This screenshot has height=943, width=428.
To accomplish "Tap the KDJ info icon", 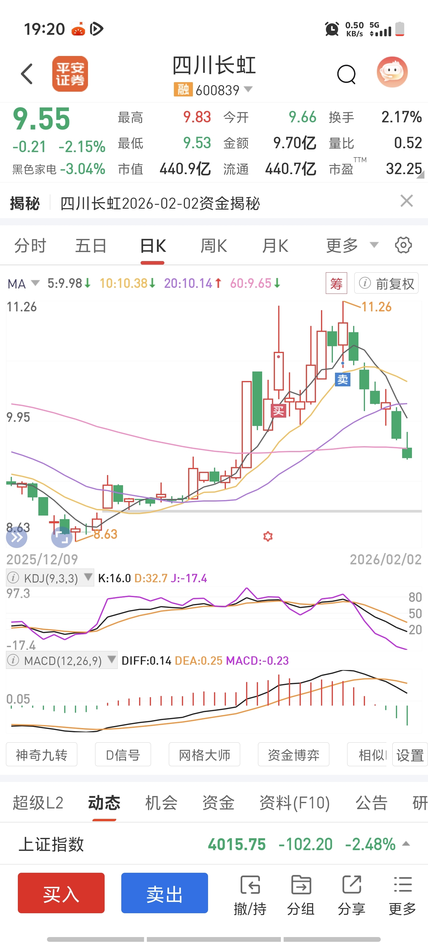I will point(13,578).
